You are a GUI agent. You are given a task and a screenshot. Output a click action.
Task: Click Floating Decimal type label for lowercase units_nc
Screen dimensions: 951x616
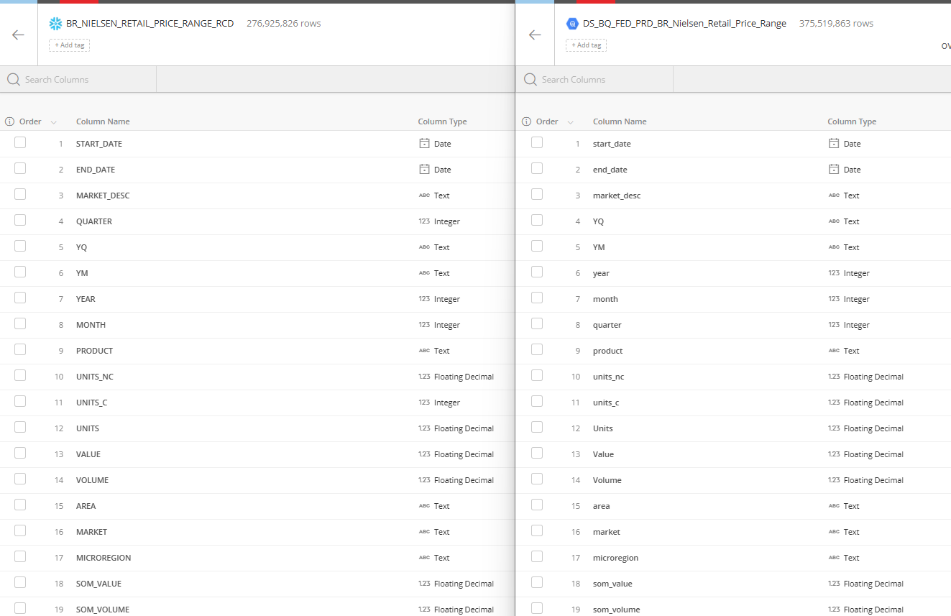coord(873,377)
